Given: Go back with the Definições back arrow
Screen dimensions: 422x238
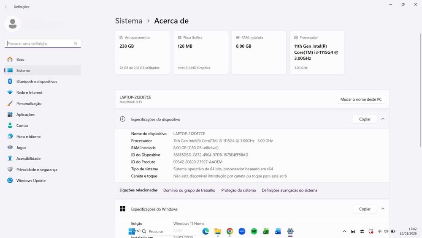Looking at the screenshot, I should [6, 7].
